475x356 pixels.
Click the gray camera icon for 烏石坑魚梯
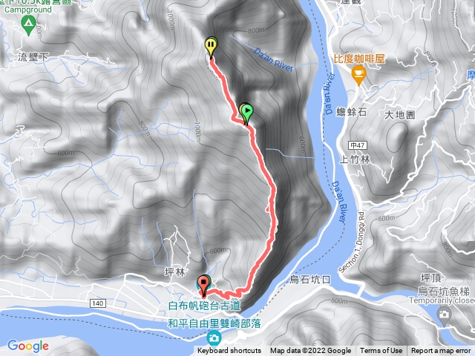click(x=444, y=316)
